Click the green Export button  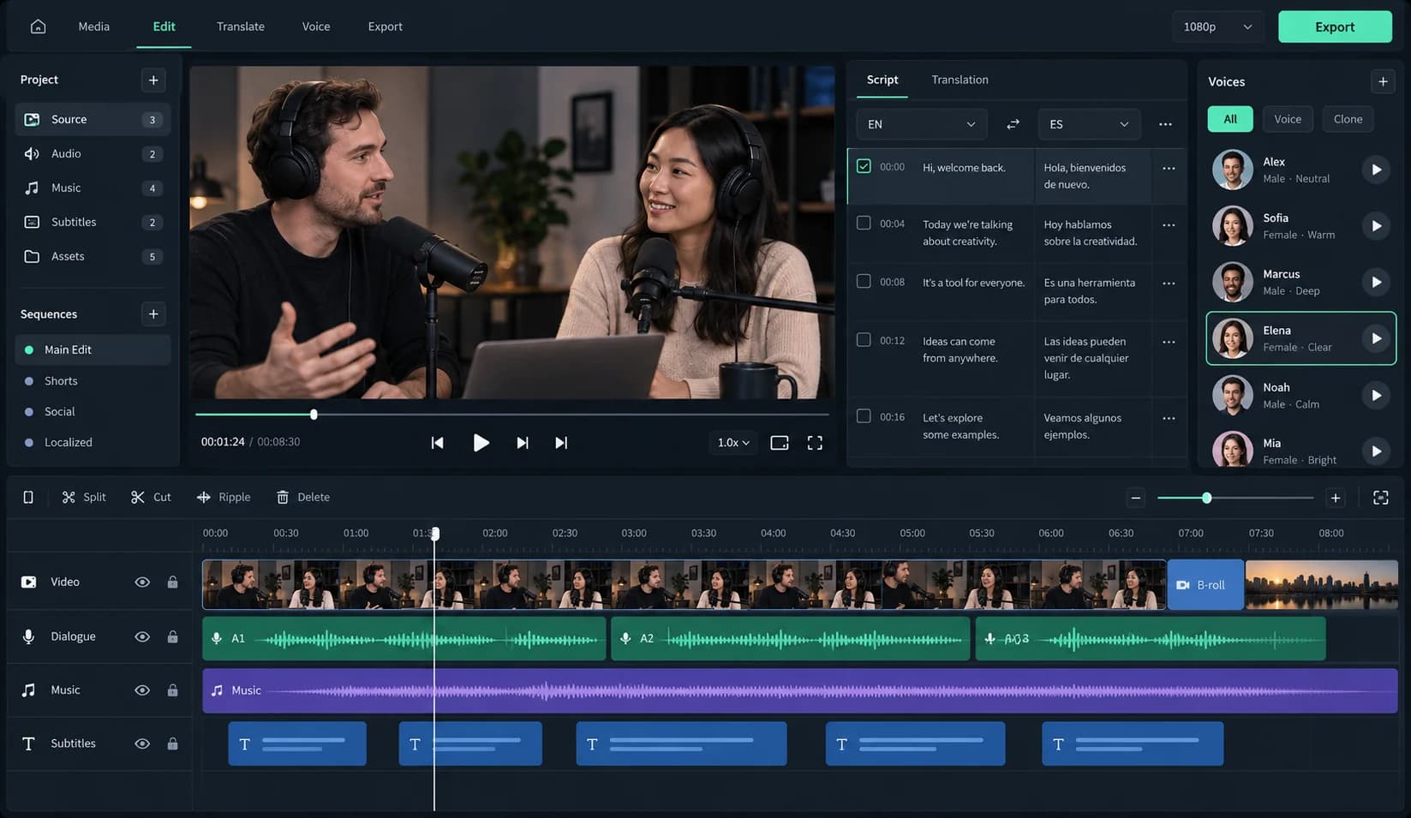click(1335, 27)
